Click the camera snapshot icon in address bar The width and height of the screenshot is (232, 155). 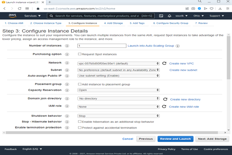click(193, 8)
